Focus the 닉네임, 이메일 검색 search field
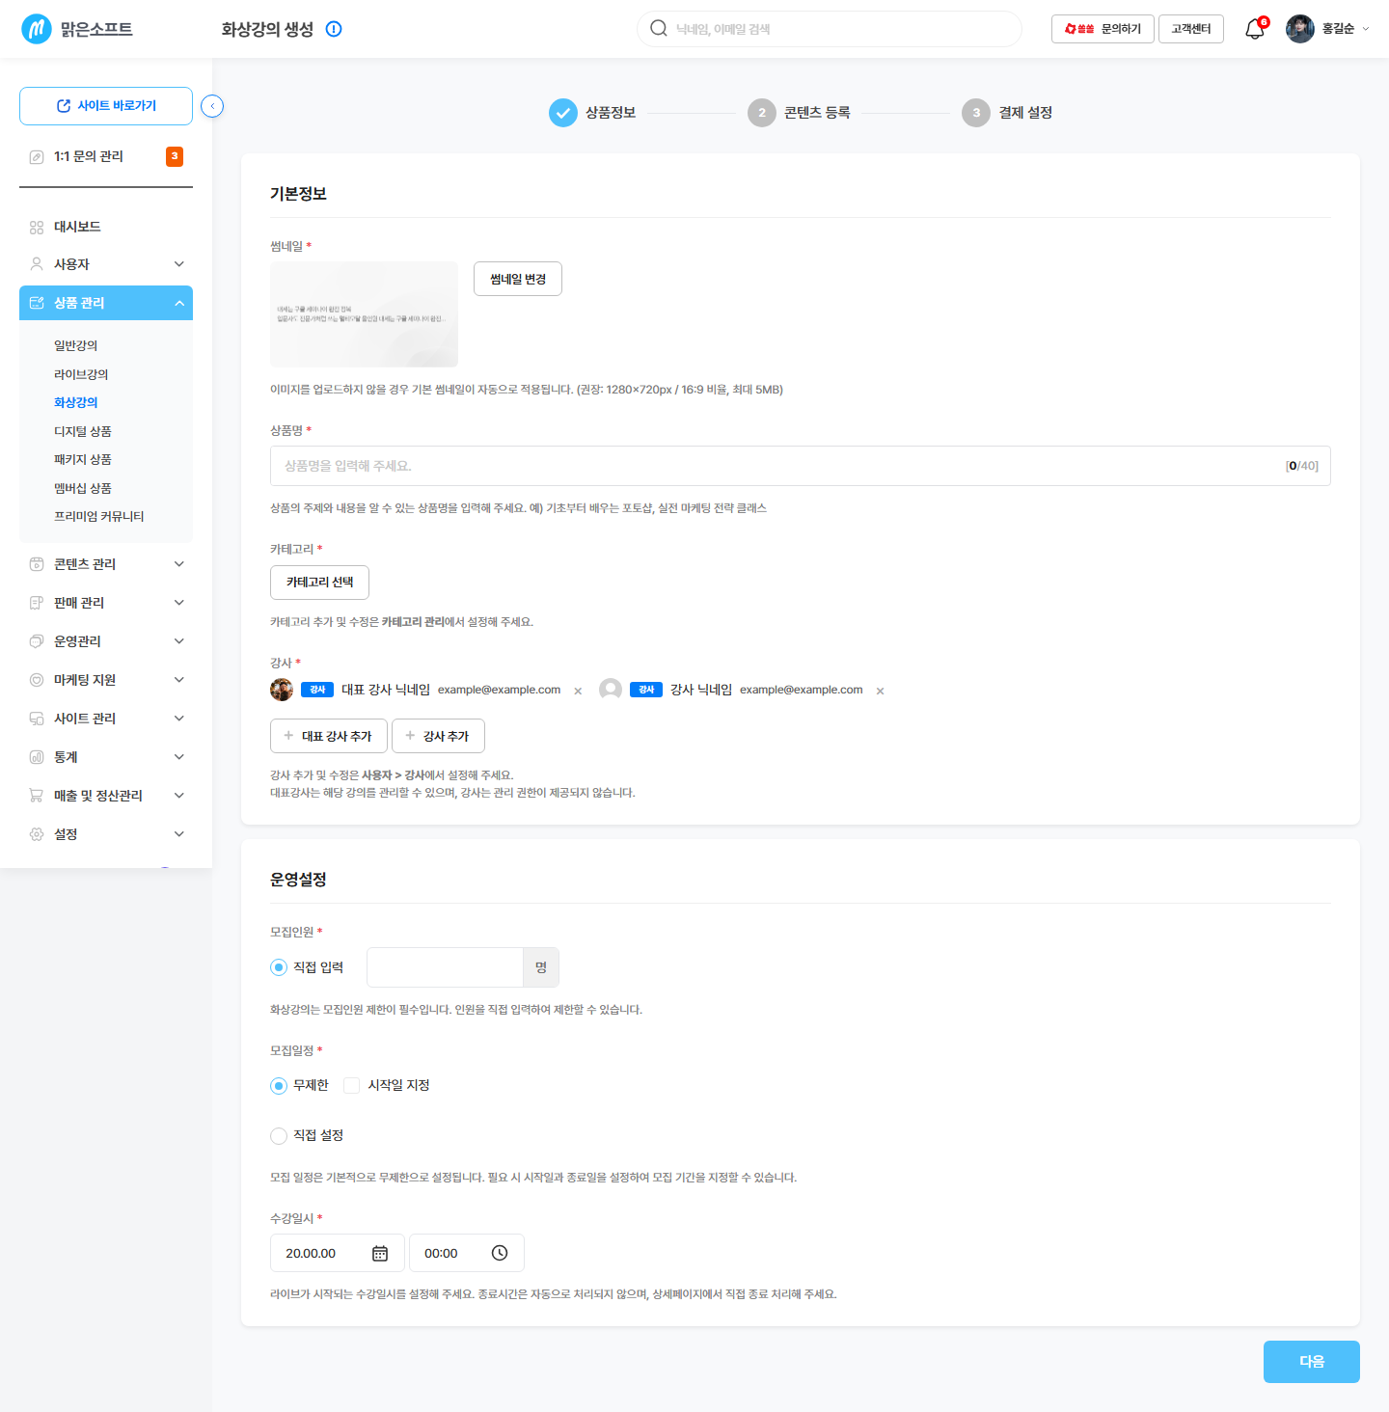Viewport: 1389px width, 1412px height. 830,29
